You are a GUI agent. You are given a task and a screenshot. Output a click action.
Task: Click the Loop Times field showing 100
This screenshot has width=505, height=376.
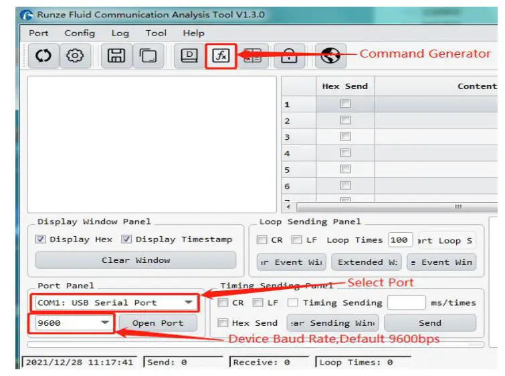pyautogui.click(x=401, y=240)
